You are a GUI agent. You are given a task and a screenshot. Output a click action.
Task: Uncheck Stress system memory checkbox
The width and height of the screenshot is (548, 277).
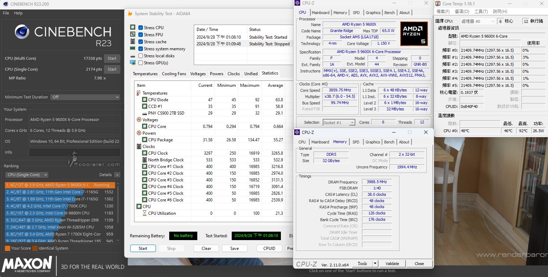coord(140,49)
